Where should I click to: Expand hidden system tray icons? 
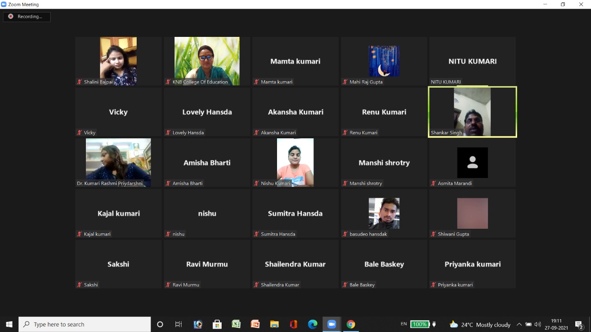pyautogui.click(x=519, y=324)
